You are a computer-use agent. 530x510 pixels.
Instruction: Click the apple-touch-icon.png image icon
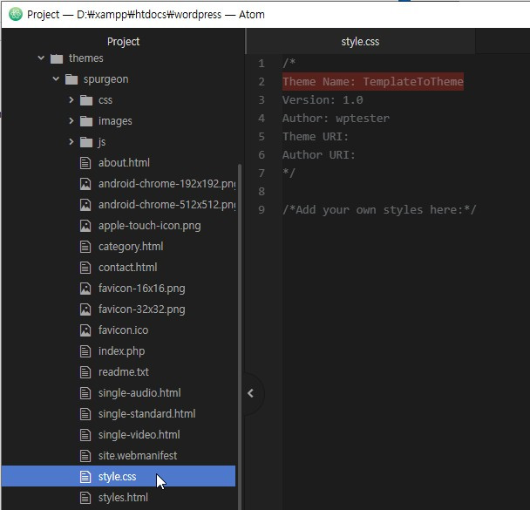[85, 226]
